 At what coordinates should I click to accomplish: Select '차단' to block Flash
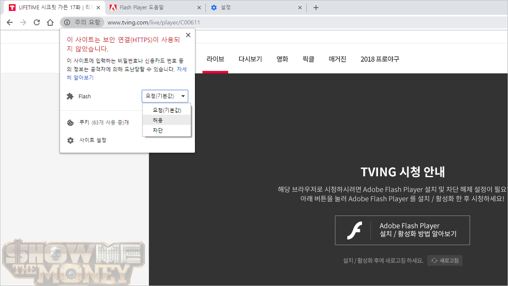click(167, 131)
